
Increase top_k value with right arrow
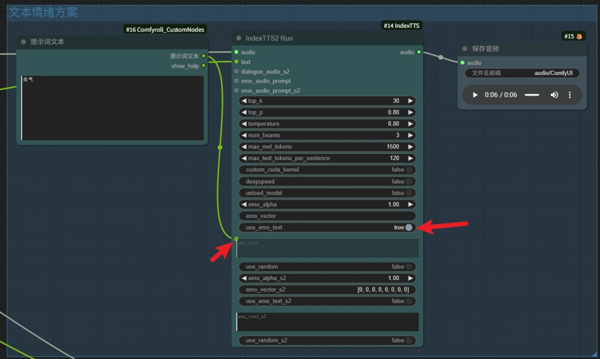(x=410, y=101)
